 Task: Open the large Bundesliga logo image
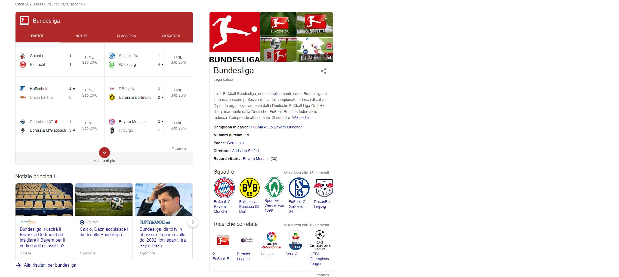click(235, 37)
